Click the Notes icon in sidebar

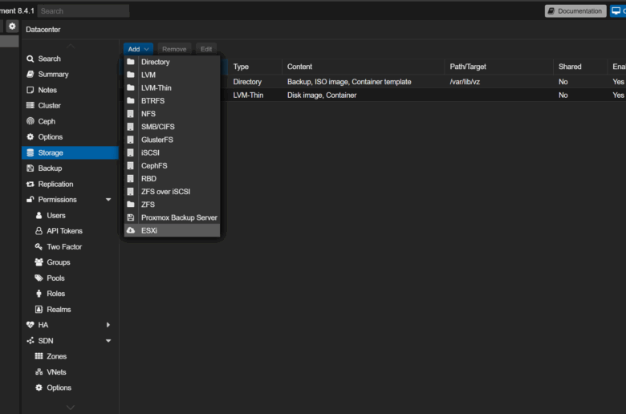coord(30,90)
